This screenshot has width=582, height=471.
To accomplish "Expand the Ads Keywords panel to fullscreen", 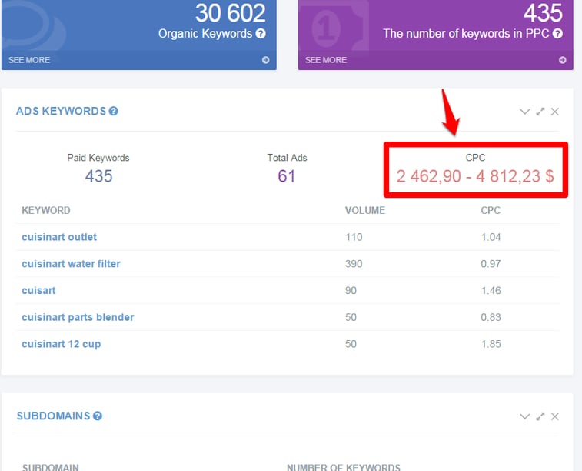I will 540,112.
